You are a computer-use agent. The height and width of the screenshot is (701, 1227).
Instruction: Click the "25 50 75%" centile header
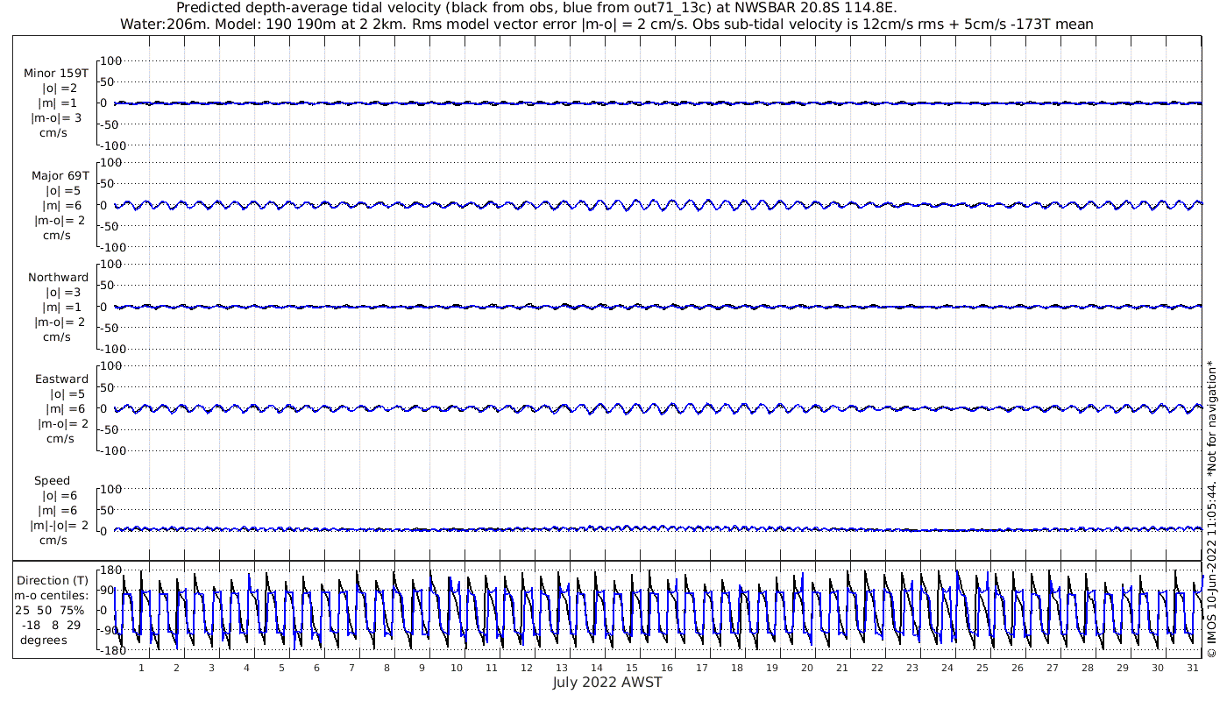(x=50, y=610)
